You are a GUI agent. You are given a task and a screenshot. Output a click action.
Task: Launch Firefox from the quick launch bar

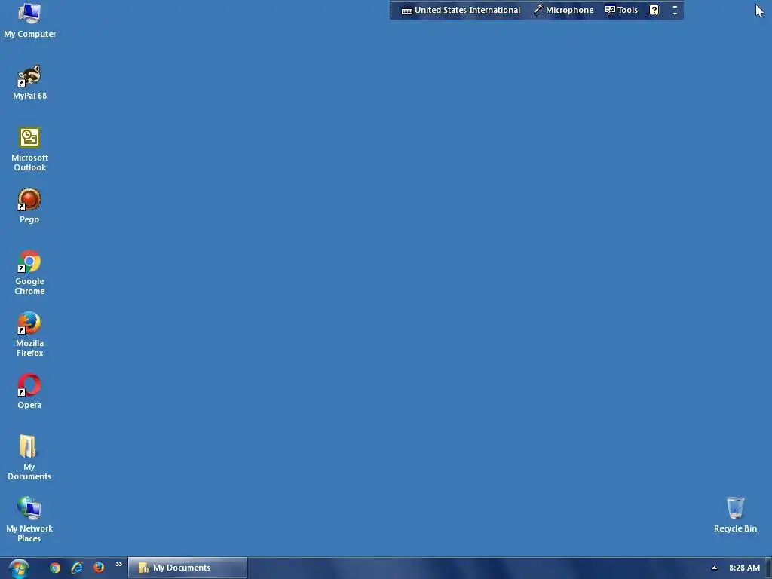click(99, 568)
